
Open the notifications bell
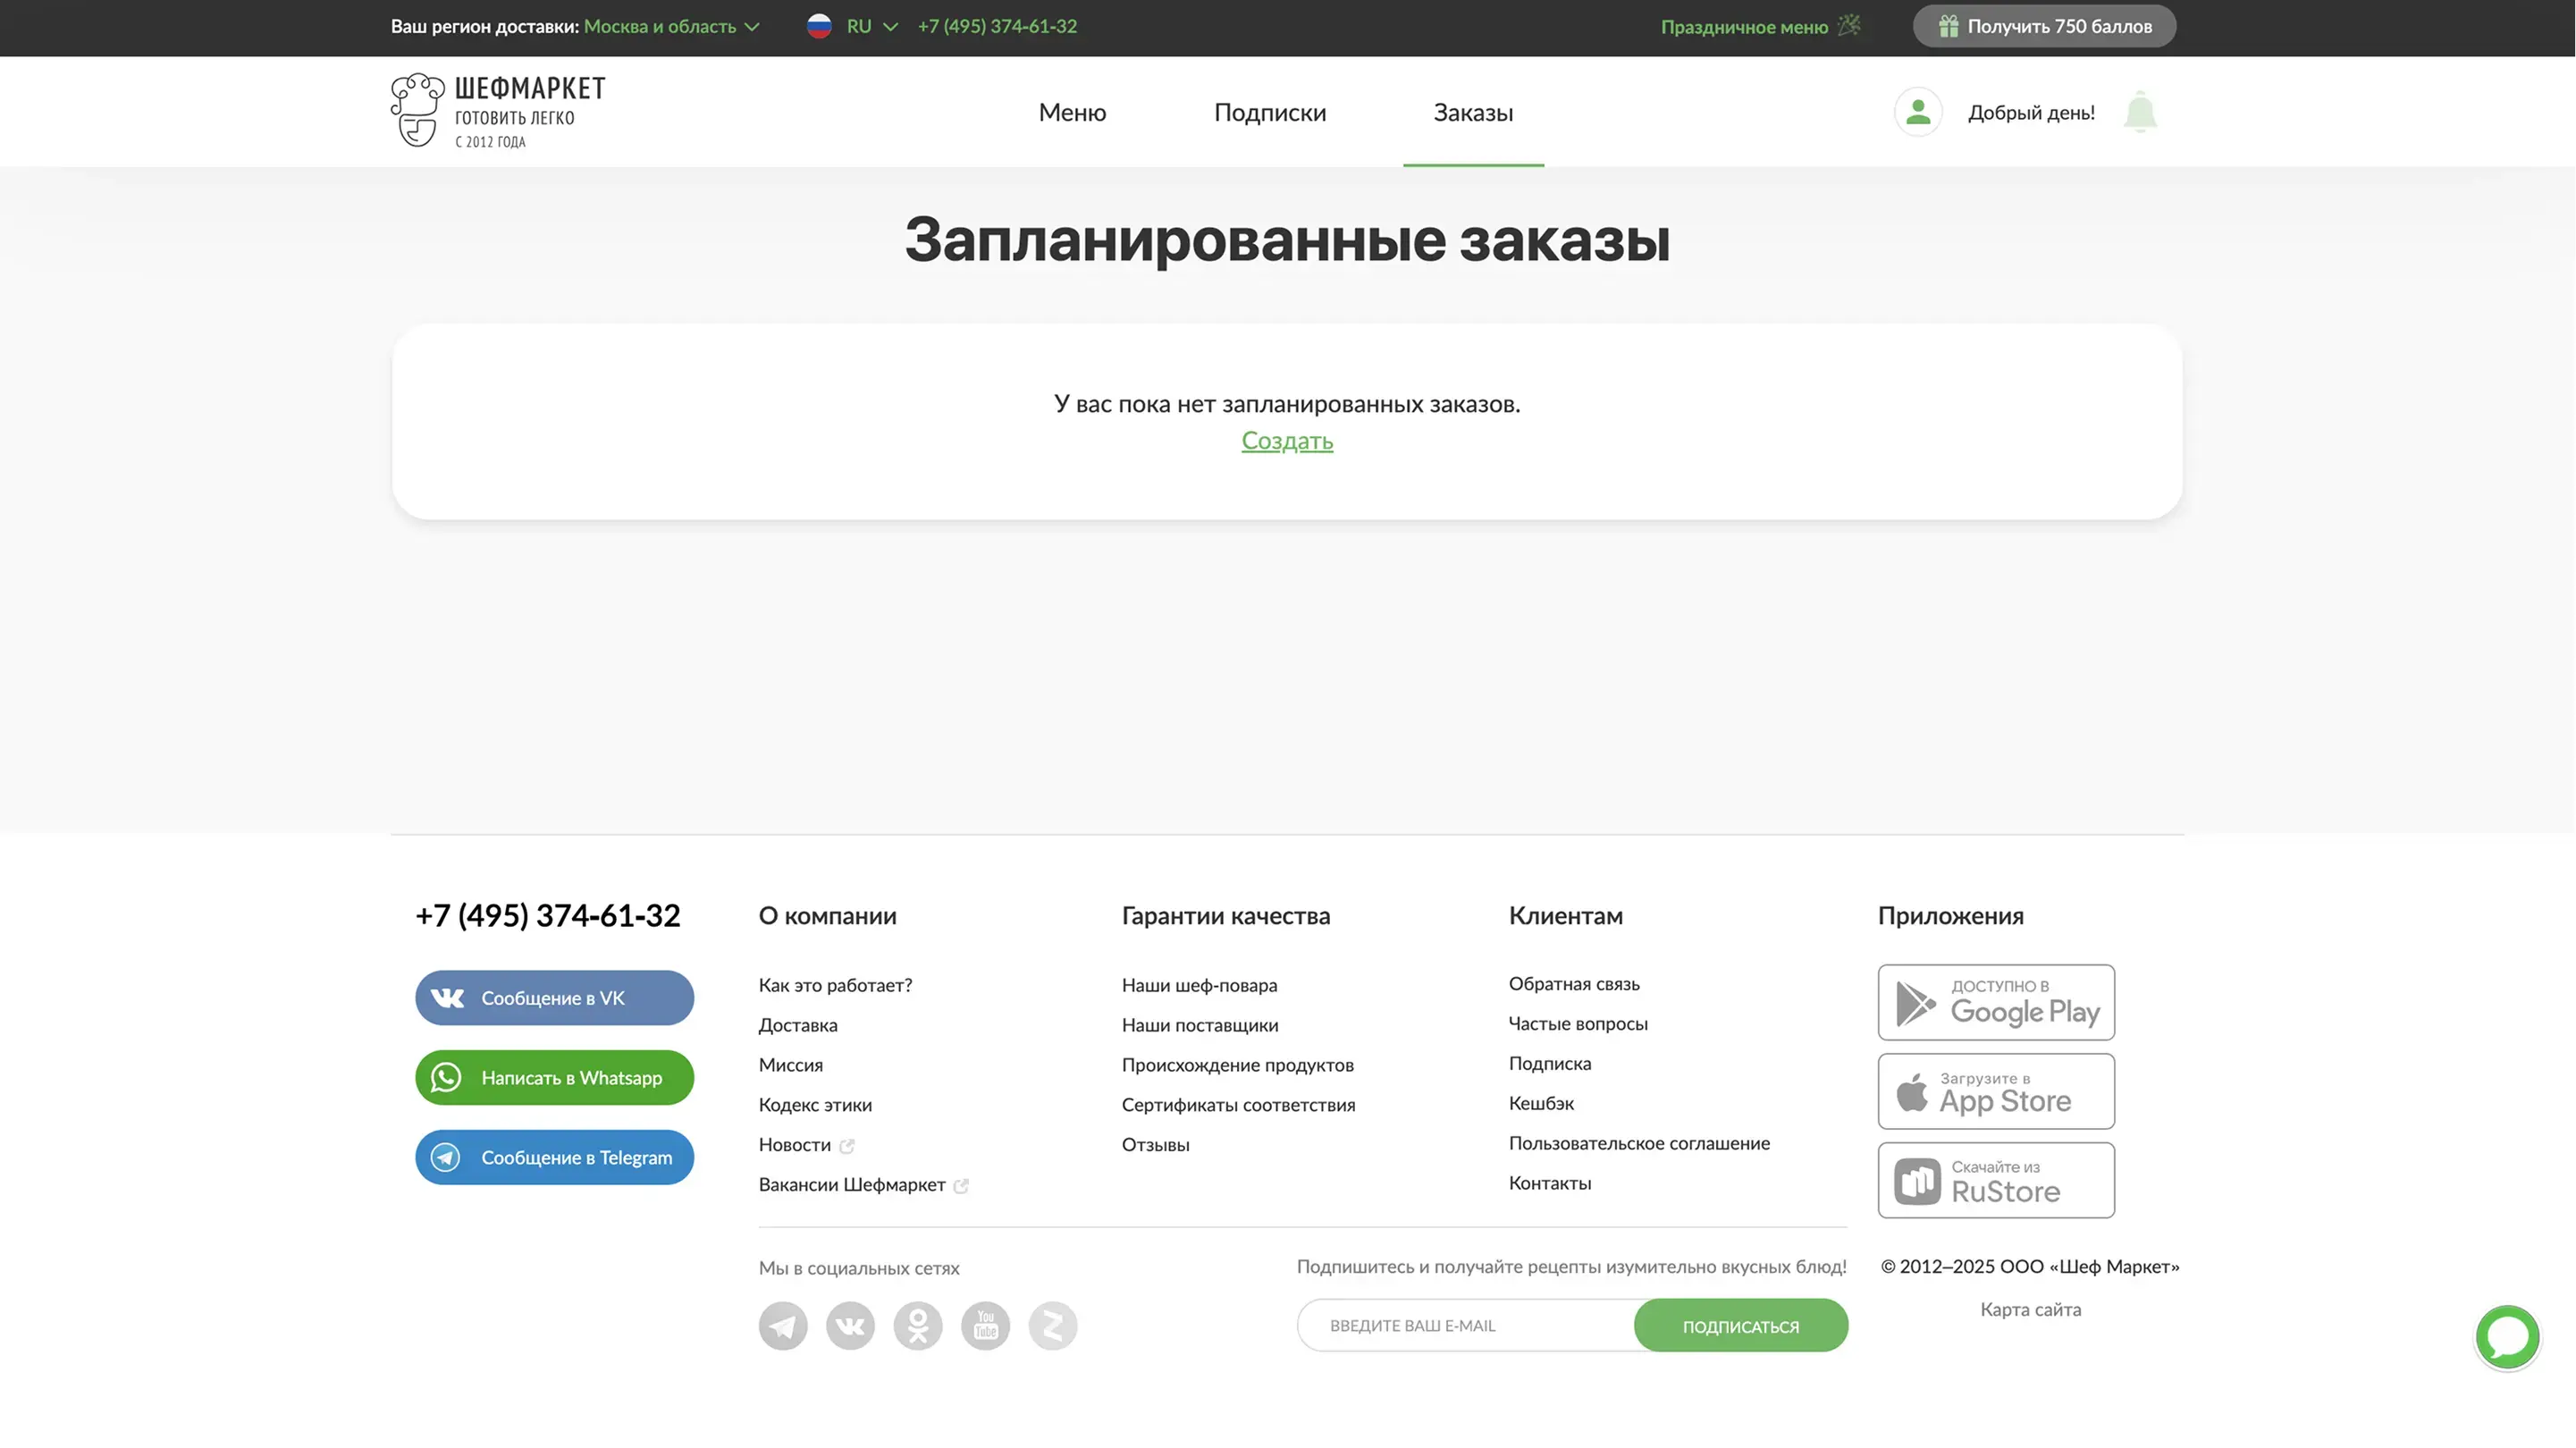2139,112
